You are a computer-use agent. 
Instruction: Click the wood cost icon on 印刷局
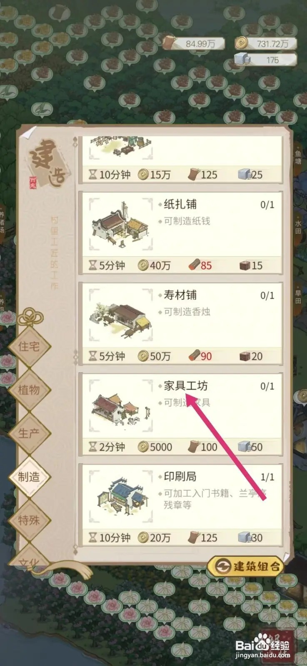(x=194, y=537)
